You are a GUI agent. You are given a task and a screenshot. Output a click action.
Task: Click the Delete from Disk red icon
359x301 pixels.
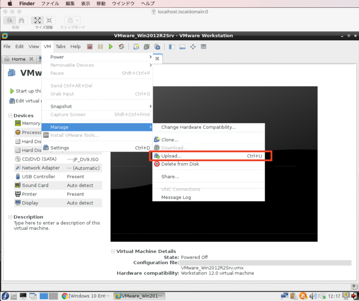[x=157, y=164]
